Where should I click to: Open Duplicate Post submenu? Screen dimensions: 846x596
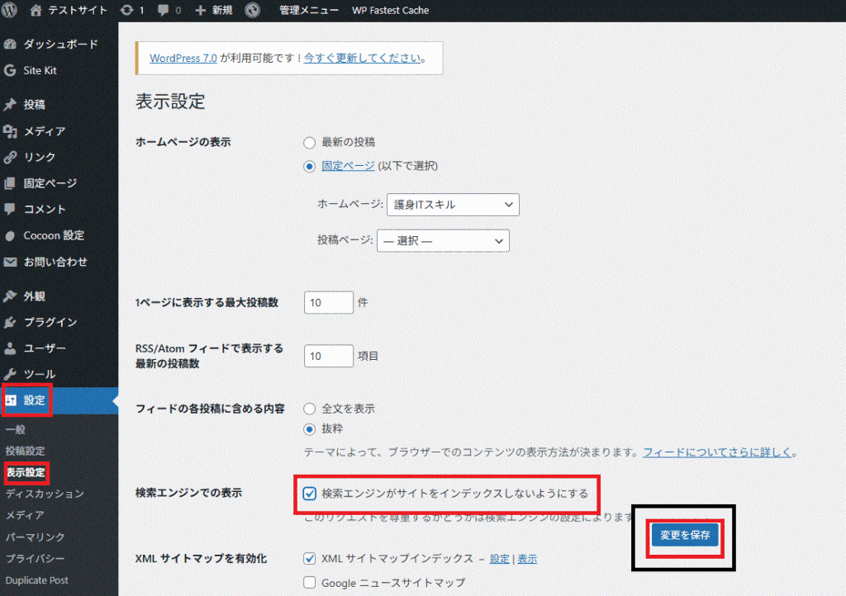click(x=36, y=580)
